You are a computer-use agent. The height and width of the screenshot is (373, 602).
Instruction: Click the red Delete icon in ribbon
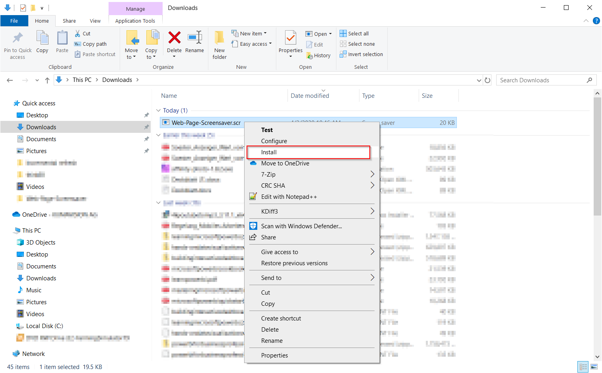click(x=174, y=38)
